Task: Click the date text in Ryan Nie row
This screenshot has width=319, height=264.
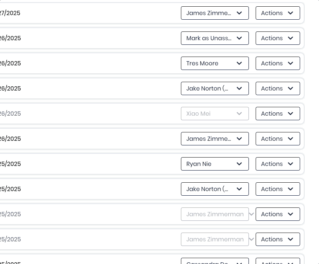Action: click(10, 164)
